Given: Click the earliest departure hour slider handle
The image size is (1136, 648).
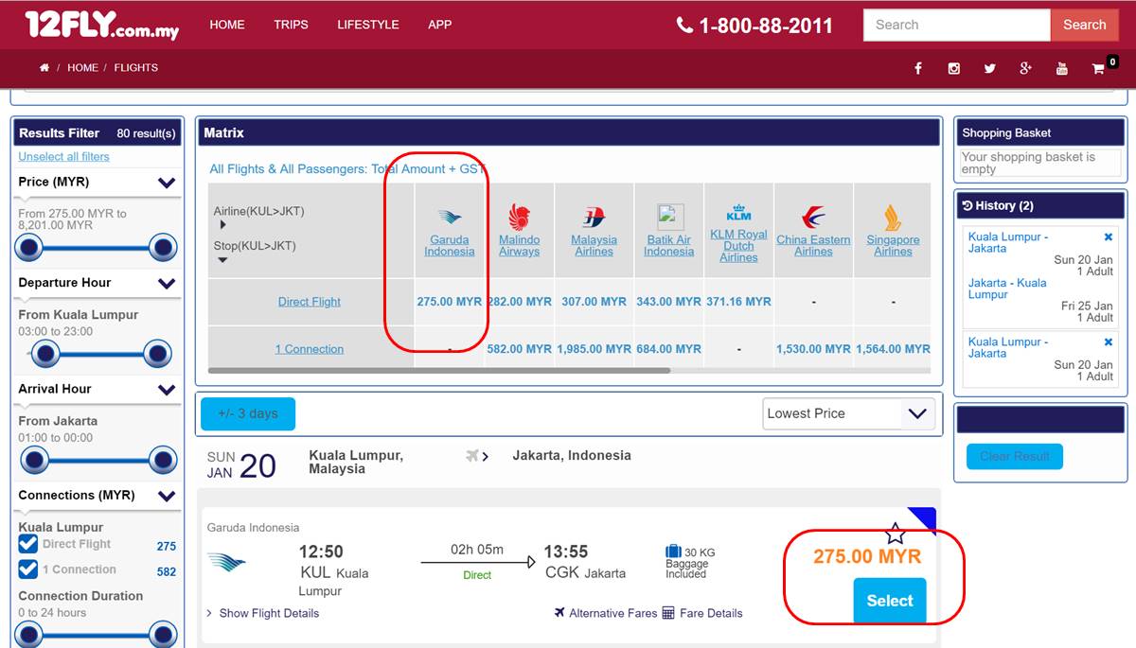Looking at the screenshot, I should pyautogui.click(x=44, y=354).
